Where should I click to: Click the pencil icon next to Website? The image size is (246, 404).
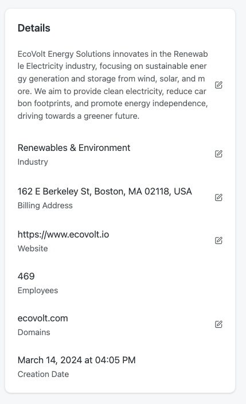(x=218, y=240)
